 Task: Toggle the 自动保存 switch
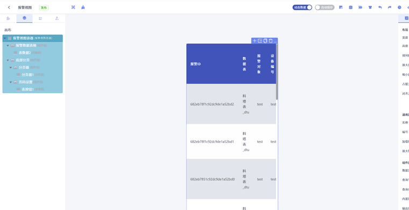point(325,8)
